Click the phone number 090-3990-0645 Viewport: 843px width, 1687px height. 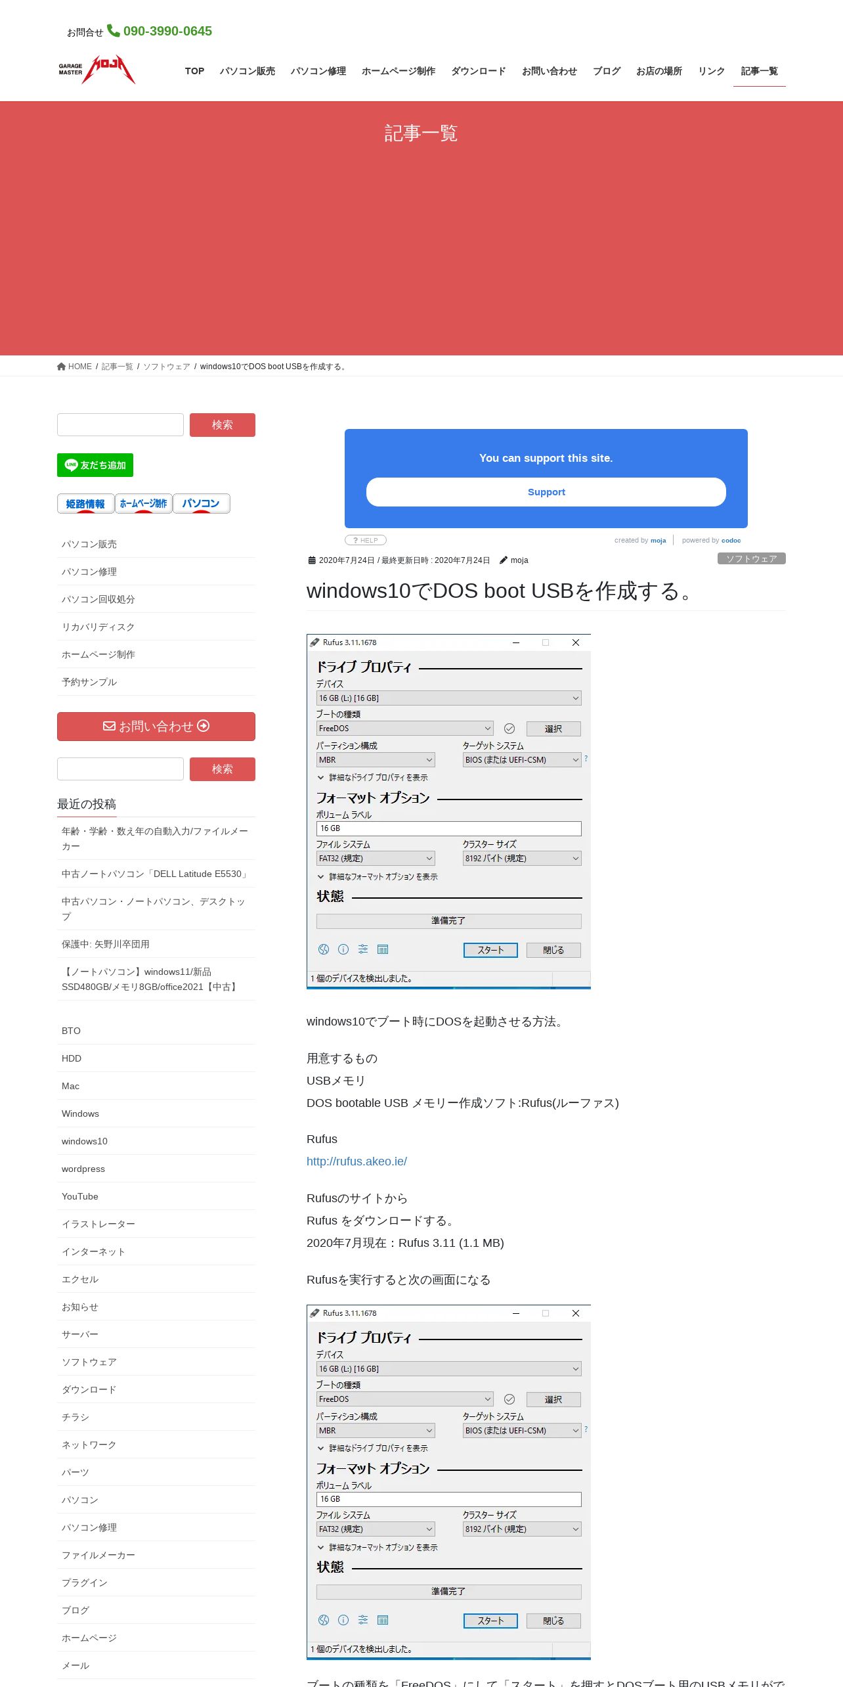[x=167, y=31]
